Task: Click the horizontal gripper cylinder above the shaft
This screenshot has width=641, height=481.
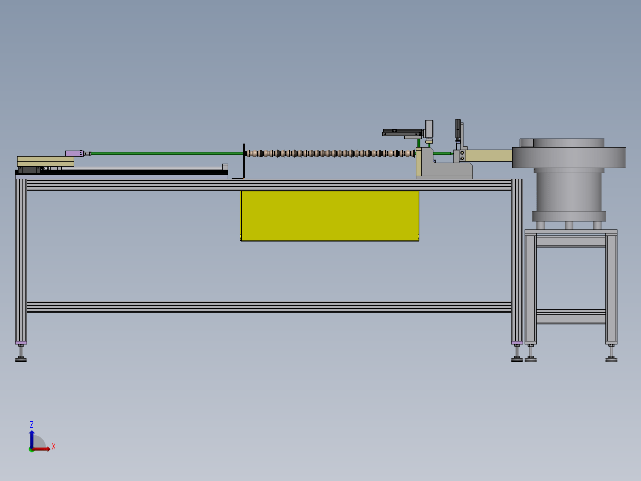Action: pos(403,133)
